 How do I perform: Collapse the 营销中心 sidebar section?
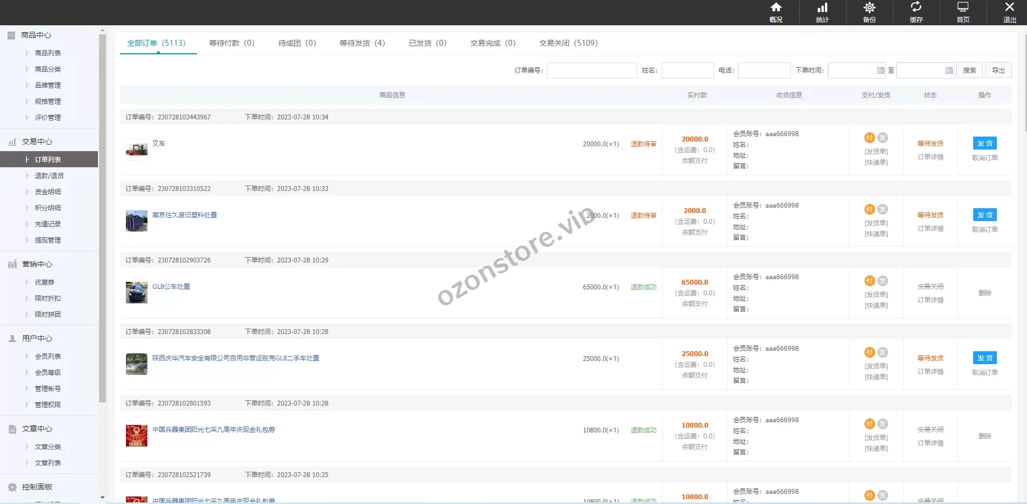click(37, 264)
